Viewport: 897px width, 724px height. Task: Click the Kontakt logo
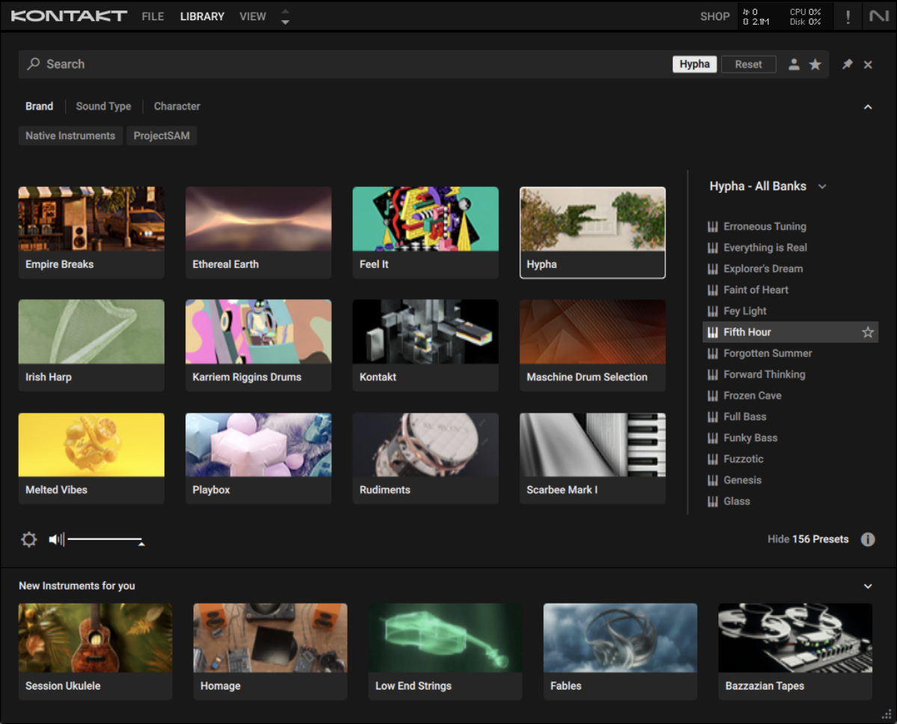[x=69, y=16]
